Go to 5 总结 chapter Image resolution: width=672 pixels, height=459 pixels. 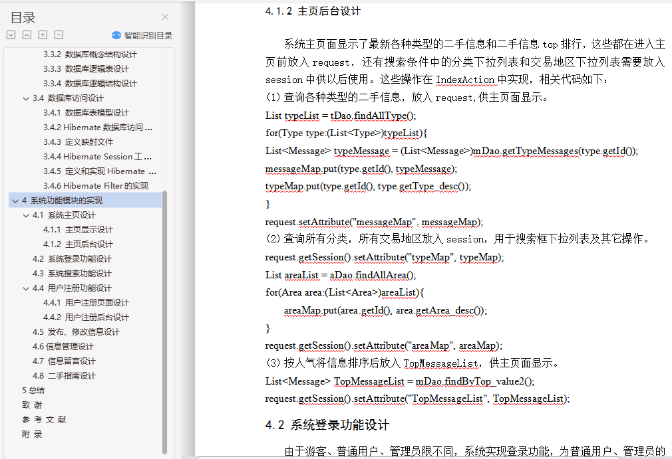[x=33, y=391]
